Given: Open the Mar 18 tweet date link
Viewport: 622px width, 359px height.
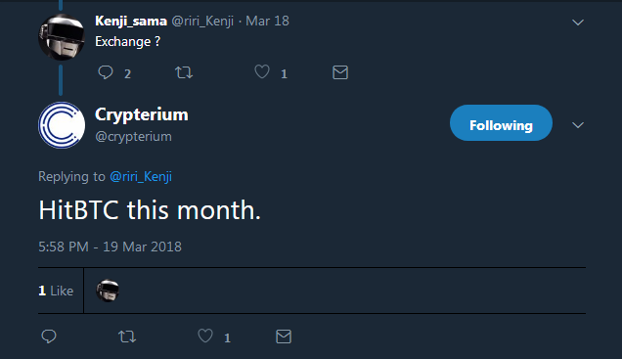Looking at the screenshot, I should 267,21.
